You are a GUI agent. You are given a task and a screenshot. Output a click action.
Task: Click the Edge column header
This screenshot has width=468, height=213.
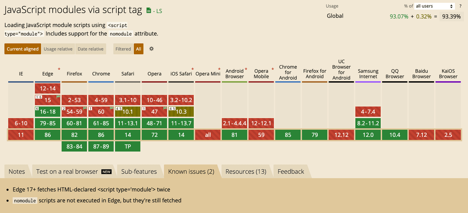pos(48,74)
